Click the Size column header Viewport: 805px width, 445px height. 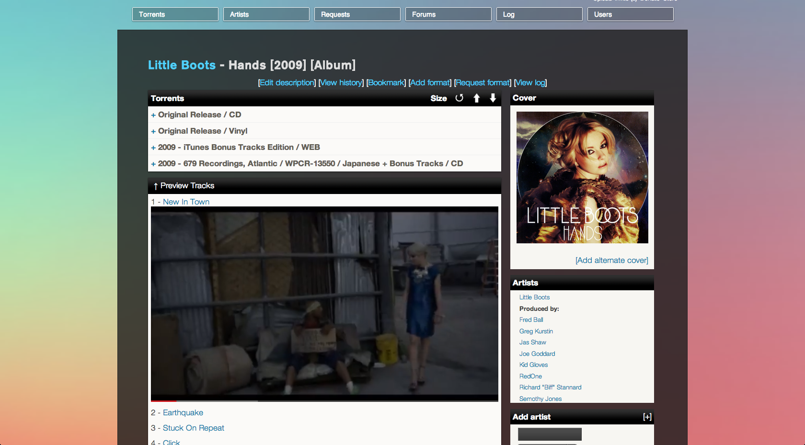(x=438, y=98)
